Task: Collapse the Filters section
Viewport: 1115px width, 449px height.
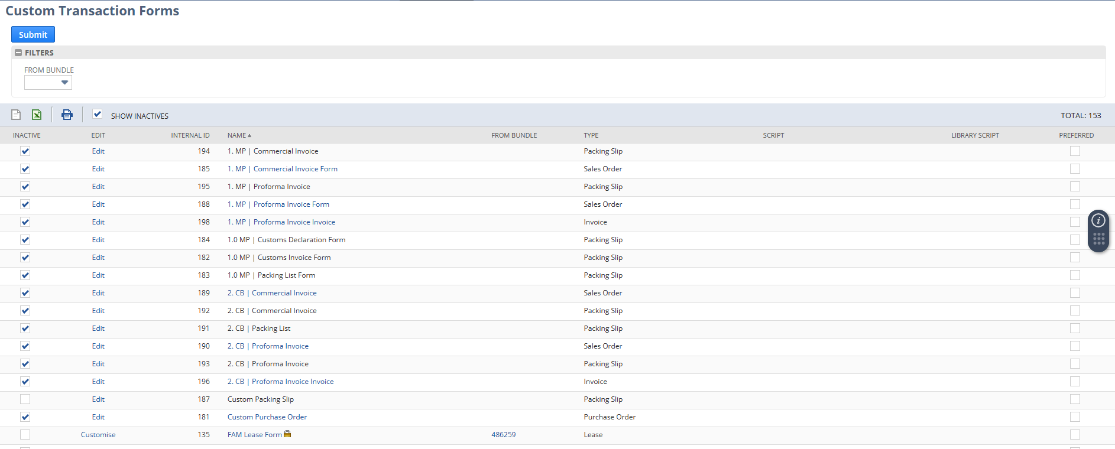Action: pyautogui.click(x=18, y=53)
